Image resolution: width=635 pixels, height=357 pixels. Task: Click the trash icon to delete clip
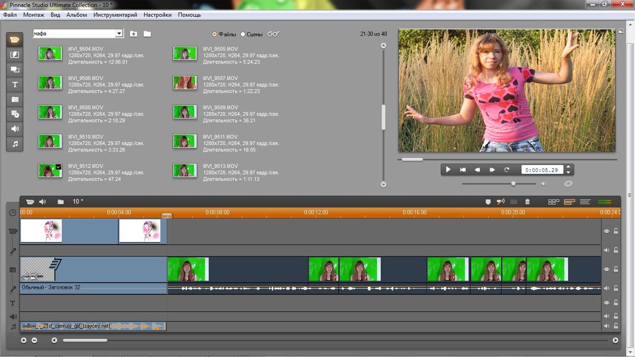tap(527, 202)
